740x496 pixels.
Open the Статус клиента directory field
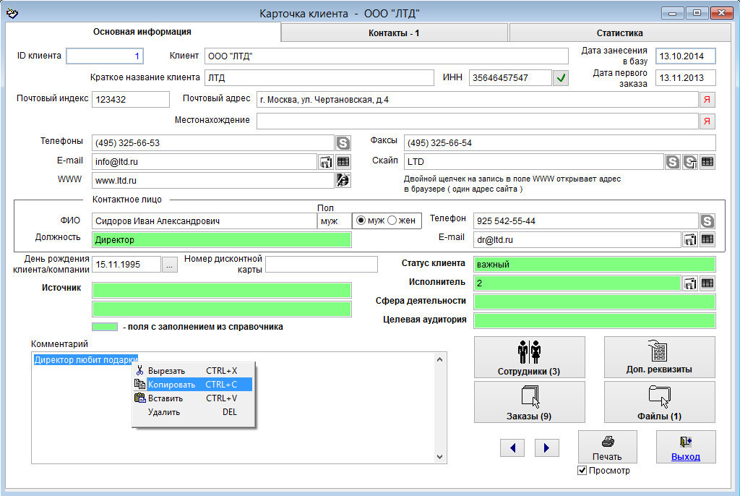click(594, 265)
